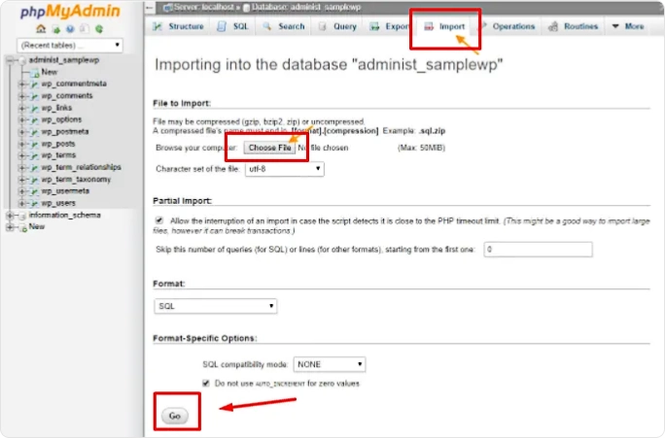Open phpMyAdmin help via blue question icon
The height and width of the screenshot is (438, 665).
coord(70,29)
